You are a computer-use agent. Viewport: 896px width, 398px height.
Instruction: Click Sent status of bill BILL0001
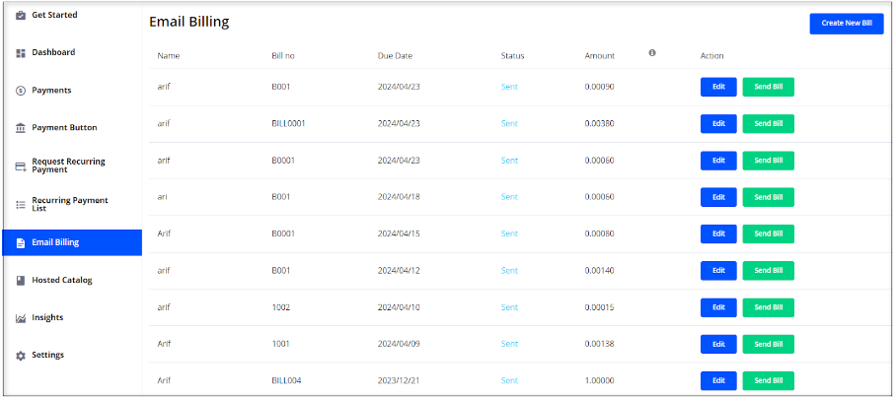[x=509, y=124]
